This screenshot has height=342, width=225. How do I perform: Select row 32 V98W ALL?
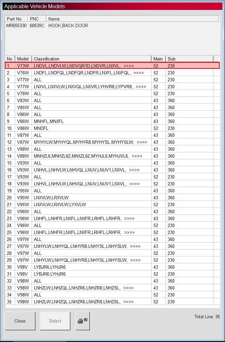(x=112, y=281)
